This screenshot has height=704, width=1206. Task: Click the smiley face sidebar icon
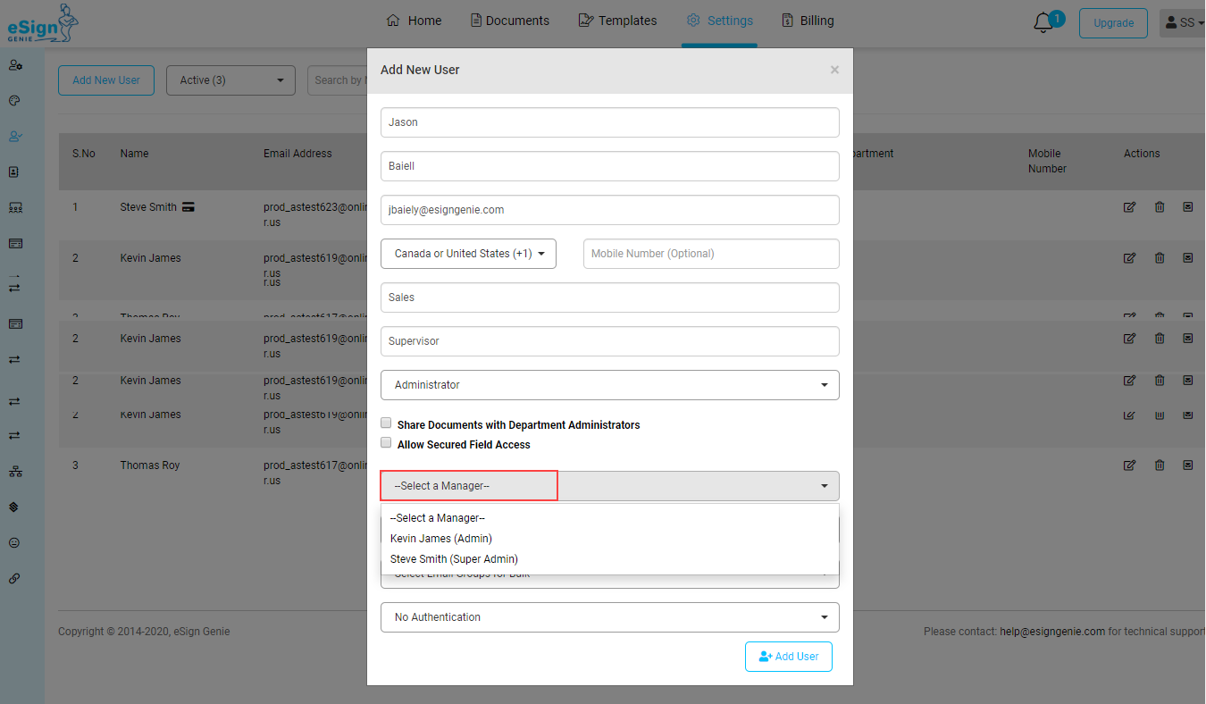14,542
